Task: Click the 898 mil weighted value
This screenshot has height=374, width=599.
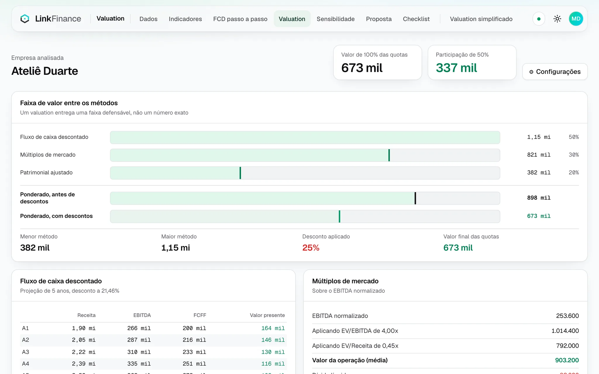Action: pos(539,198)
